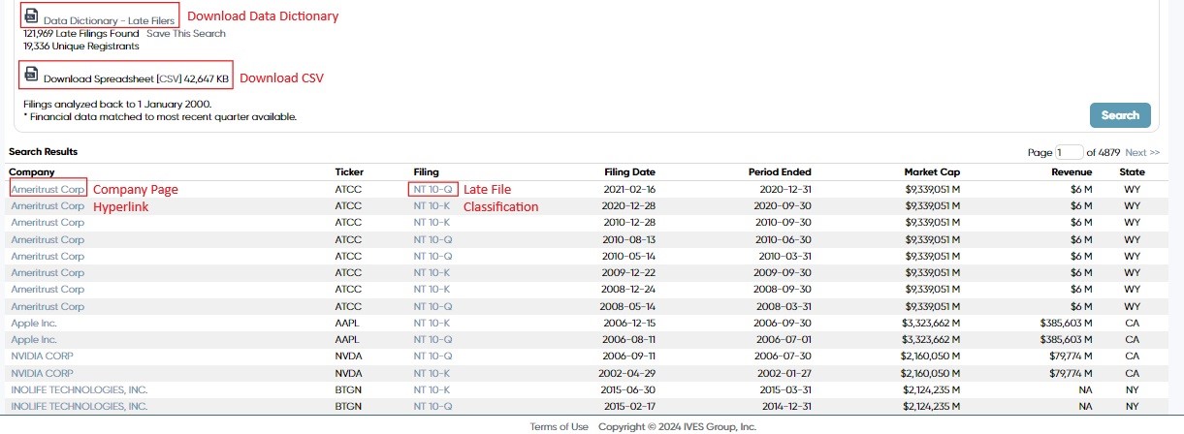Open NT 10-Q filing dated 2021-02-16
The image size is (1184, 434).
432,190
